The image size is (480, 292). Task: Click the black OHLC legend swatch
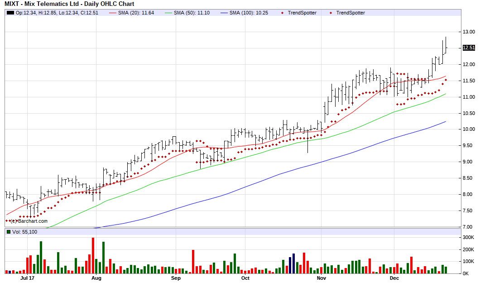click(x=10, y=13)
